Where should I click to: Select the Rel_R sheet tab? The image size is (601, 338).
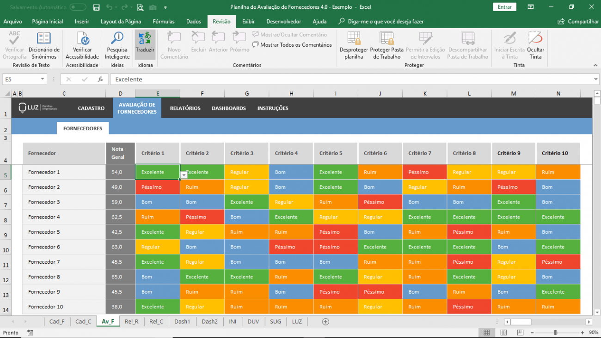(131, 321)
